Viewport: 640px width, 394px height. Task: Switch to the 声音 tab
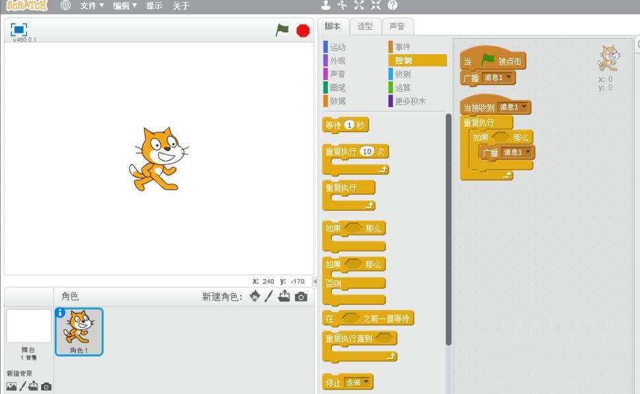tap(398, 27)
